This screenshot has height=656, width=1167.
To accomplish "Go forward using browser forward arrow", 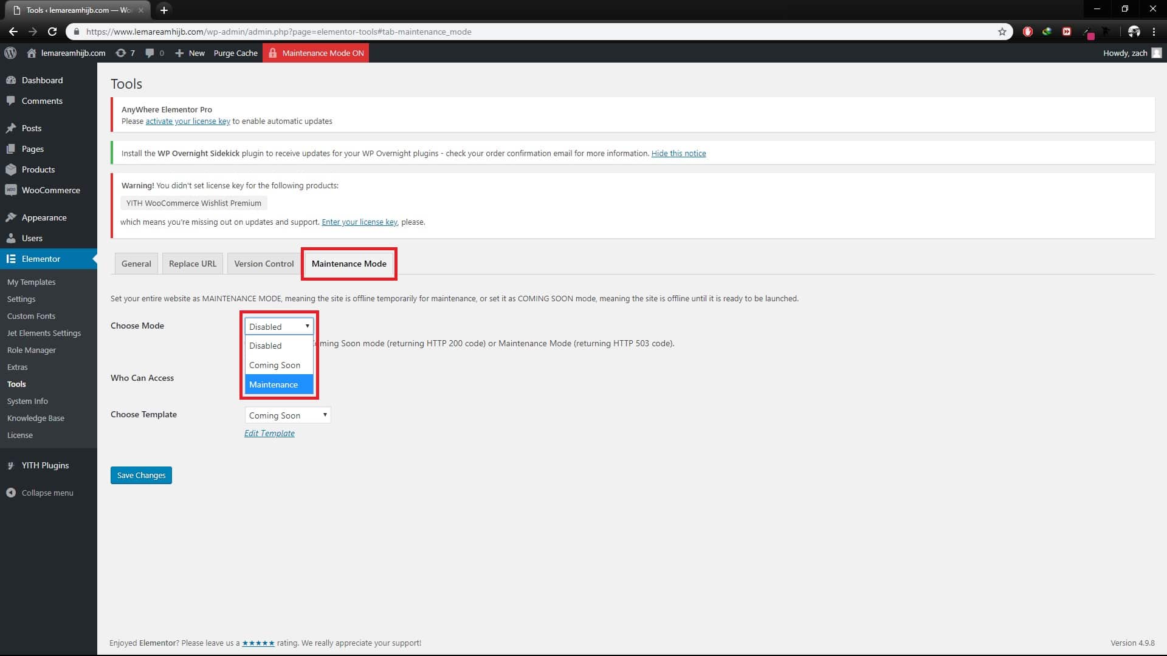I will pyautogui.click(x=33, y=32).
